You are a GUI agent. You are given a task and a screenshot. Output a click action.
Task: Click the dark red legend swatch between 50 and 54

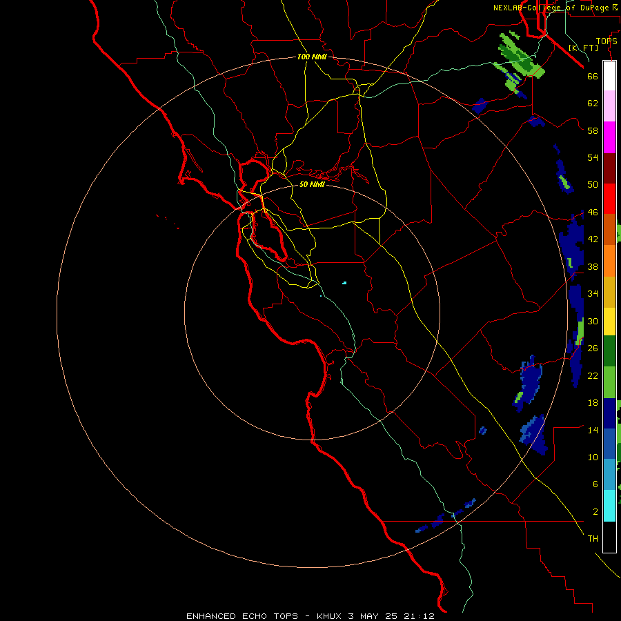[609, 168]
